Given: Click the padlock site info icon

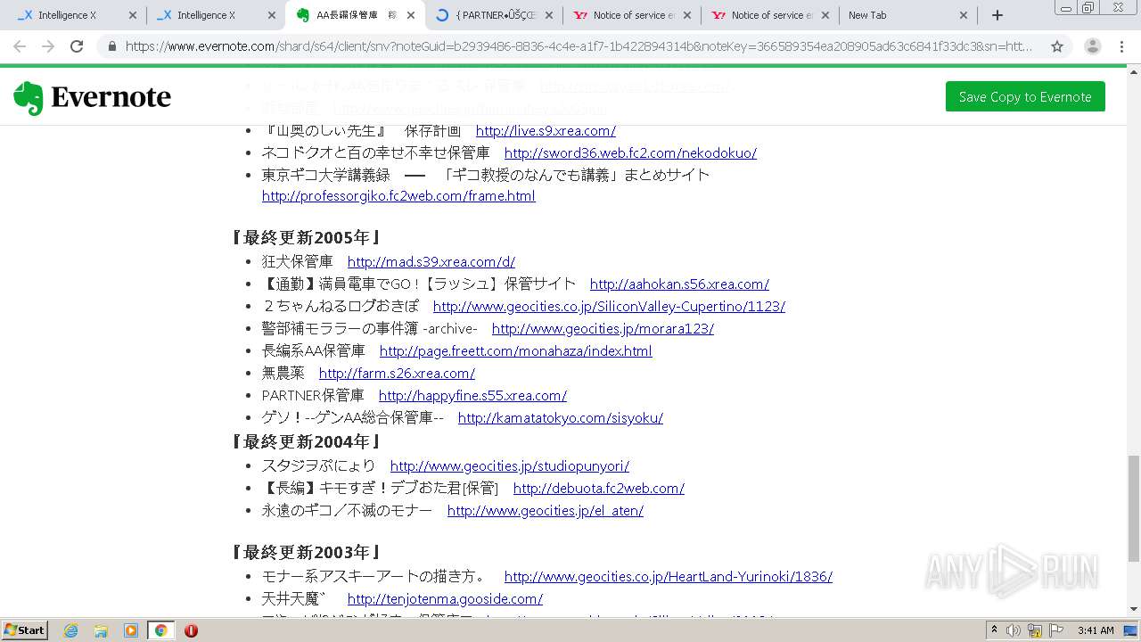Looking at the screenshot, I should (112, 46).
